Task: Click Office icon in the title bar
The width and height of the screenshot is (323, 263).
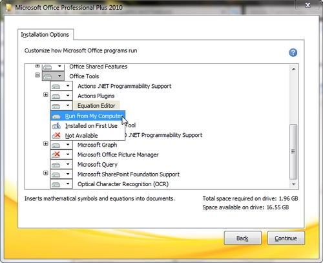Action: (x=8, y=8)
